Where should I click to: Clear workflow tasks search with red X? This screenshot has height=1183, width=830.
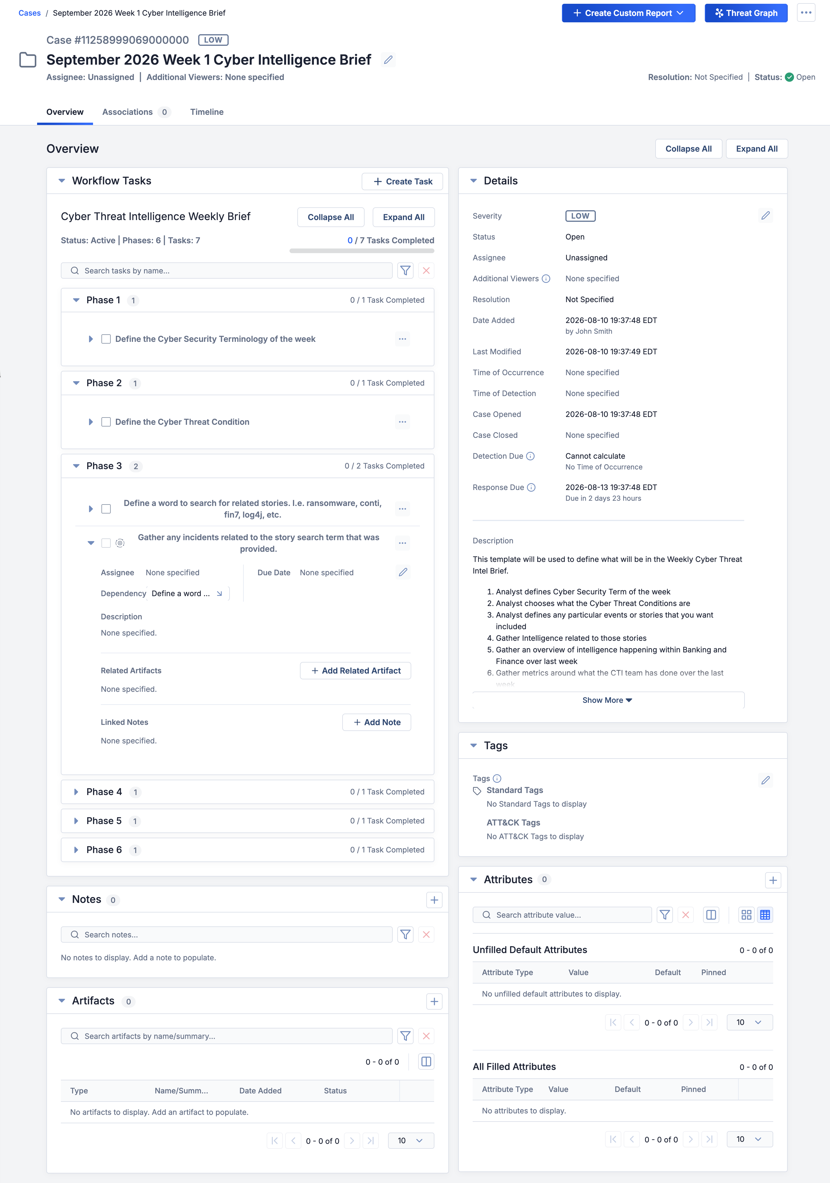pyautogui.click(x=426, y=271)
